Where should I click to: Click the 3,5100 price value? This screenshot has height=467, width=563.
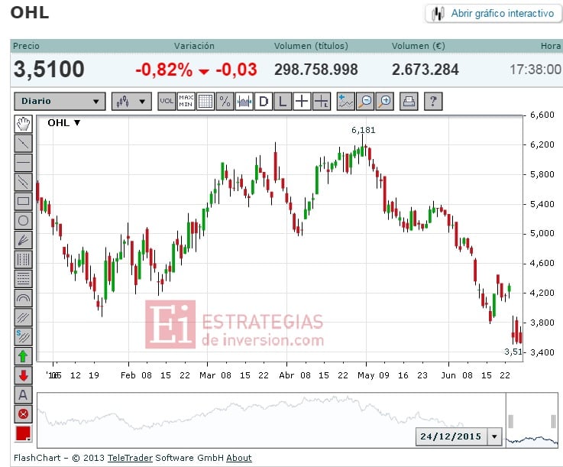(x=49, y=69)
